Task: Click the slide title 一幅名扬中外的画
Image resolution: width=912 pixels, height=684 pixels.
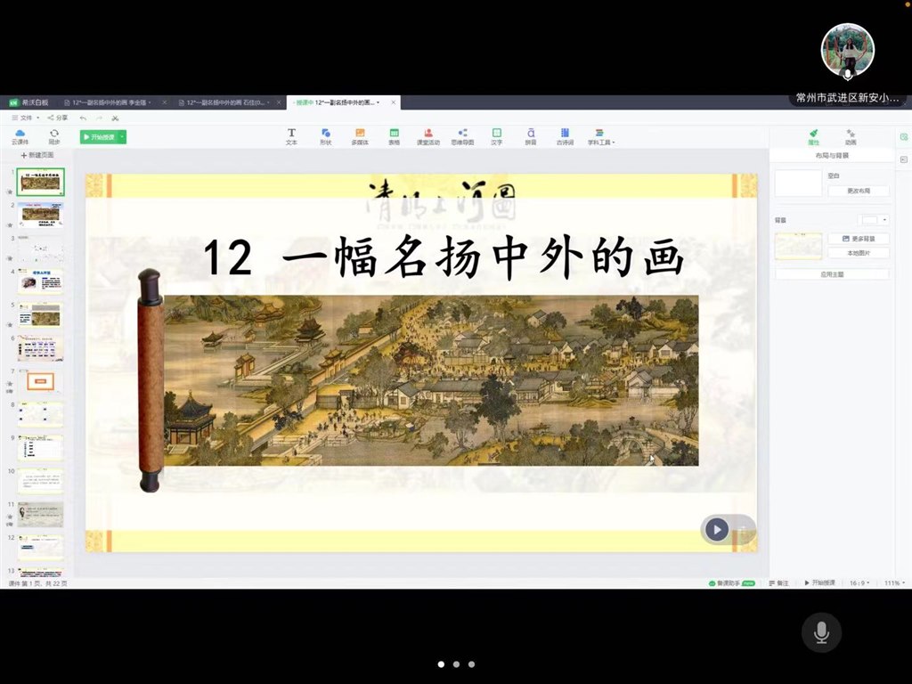Action: coord(483,256)
